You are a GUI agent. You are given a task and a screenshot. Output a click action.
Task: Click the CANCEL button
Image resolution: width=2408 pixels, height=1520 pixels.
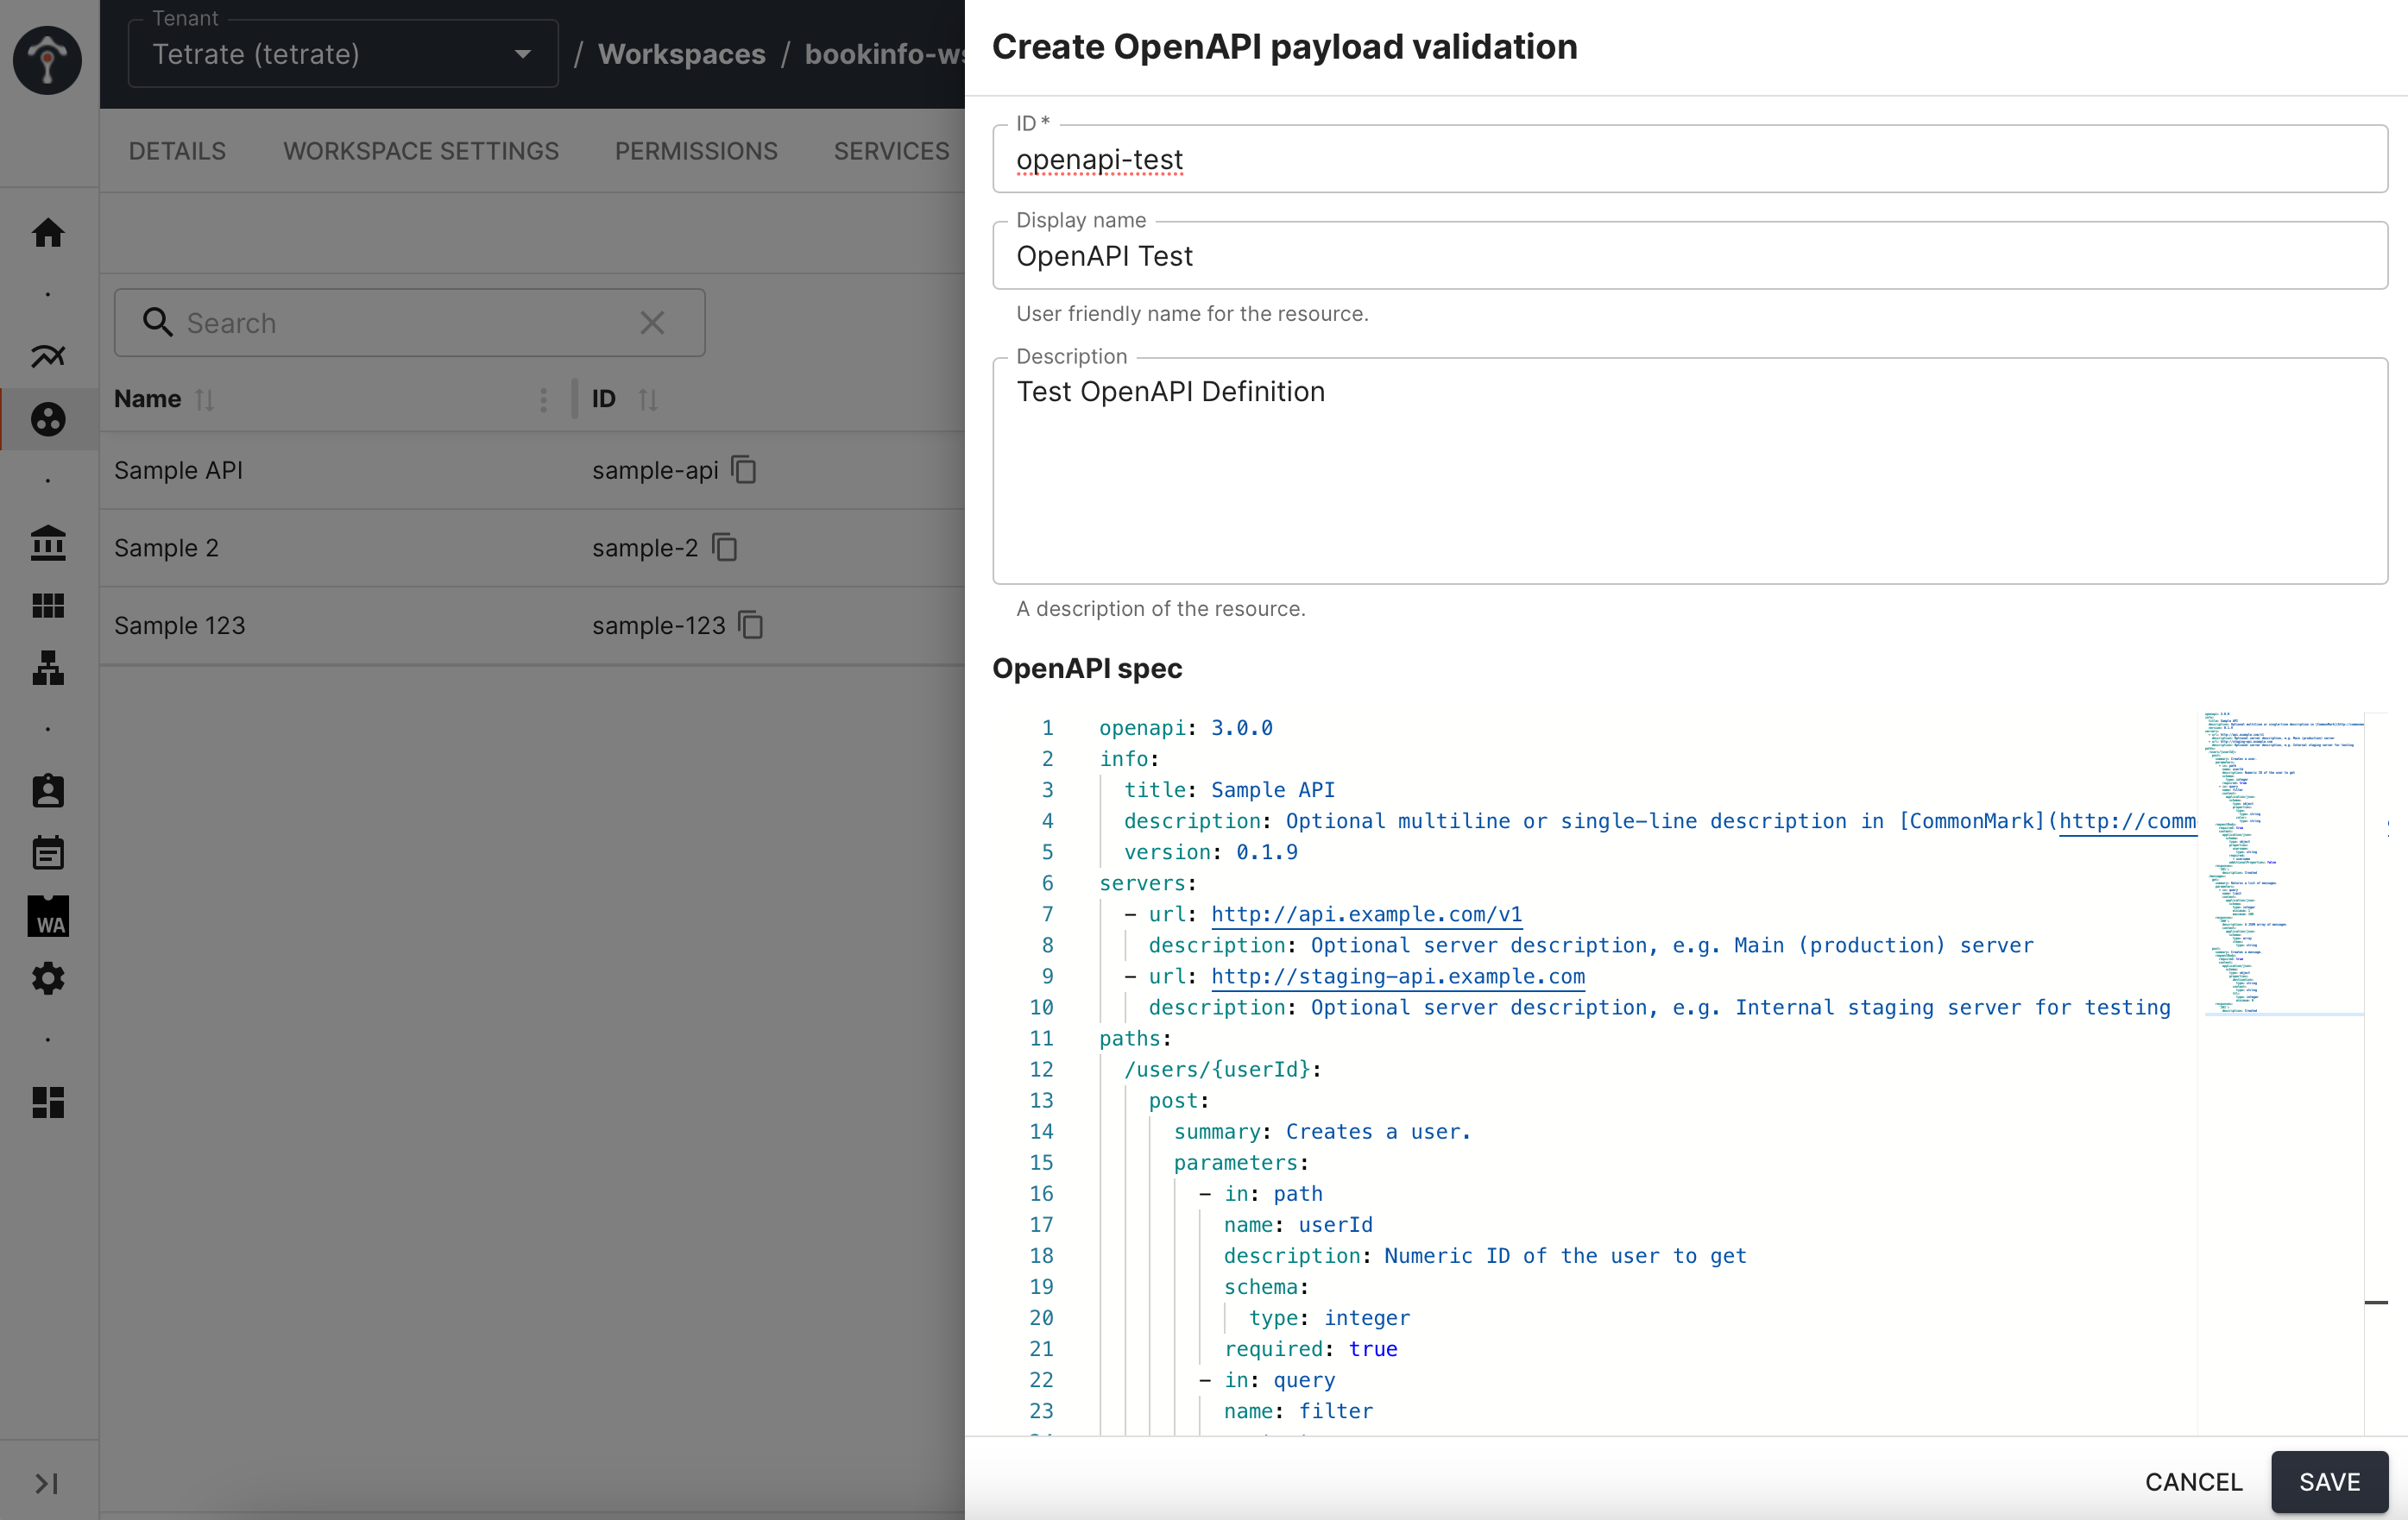(x=2194, y=1482)
